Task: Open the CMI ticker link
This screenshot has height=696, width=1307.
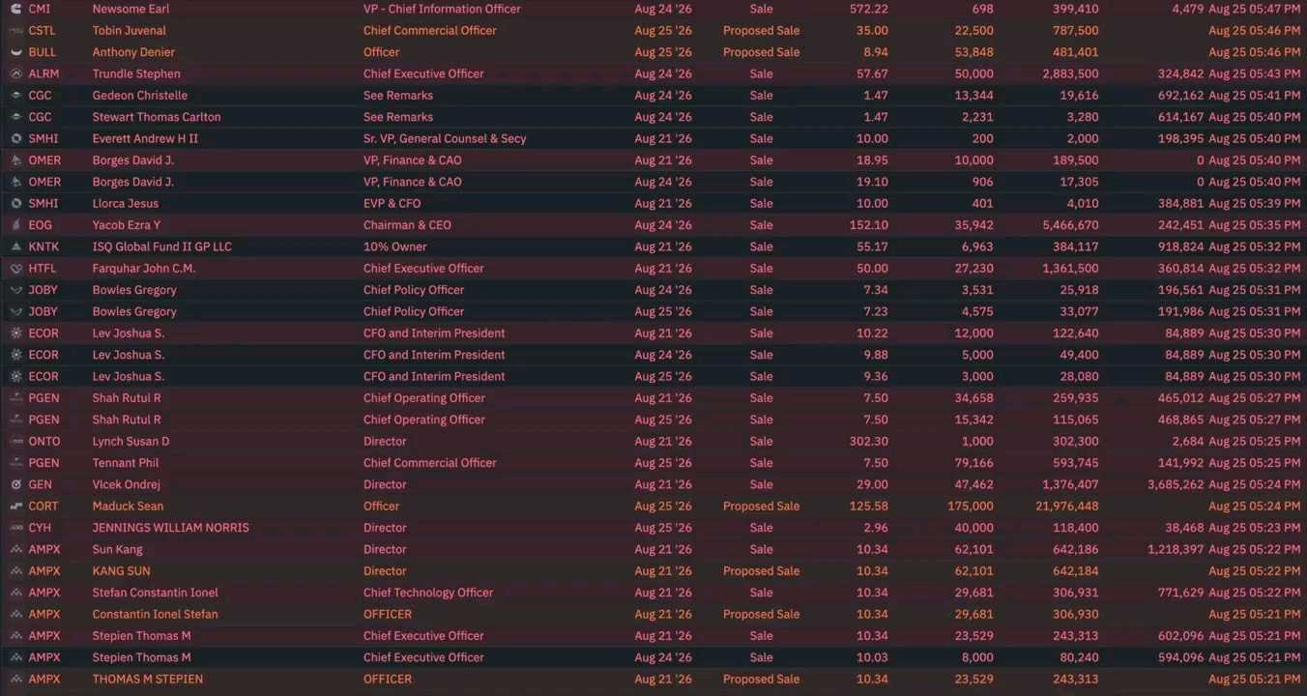Action: (x=40, y=9)
